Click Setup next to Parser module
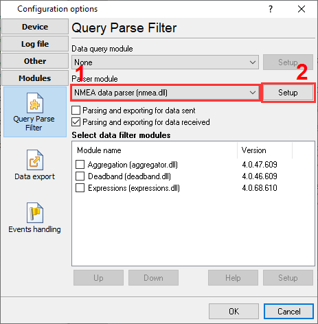This screenshot has width=318, height=324. (288, 93)
